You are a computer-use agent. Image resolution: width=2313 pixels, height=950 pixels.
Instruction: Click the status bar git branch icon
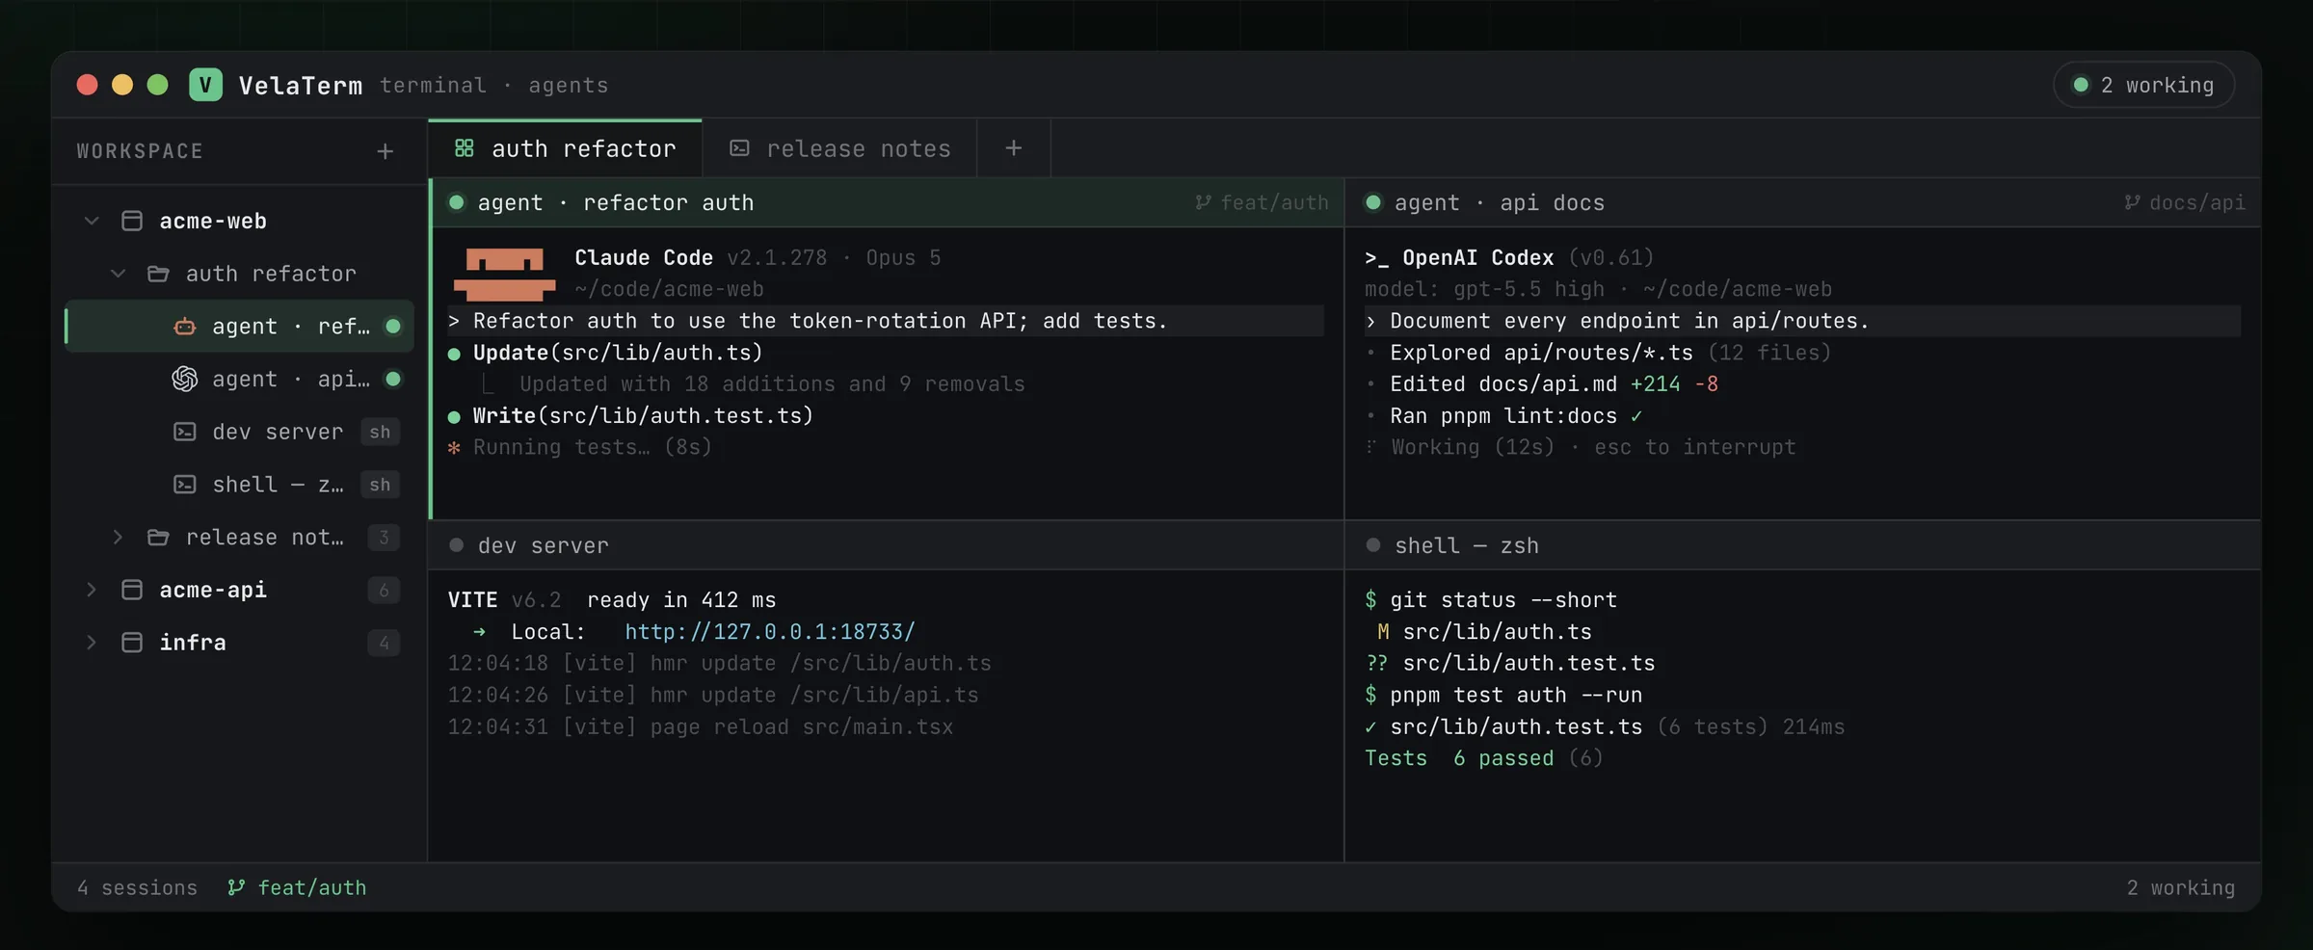[x=236, y=887]
